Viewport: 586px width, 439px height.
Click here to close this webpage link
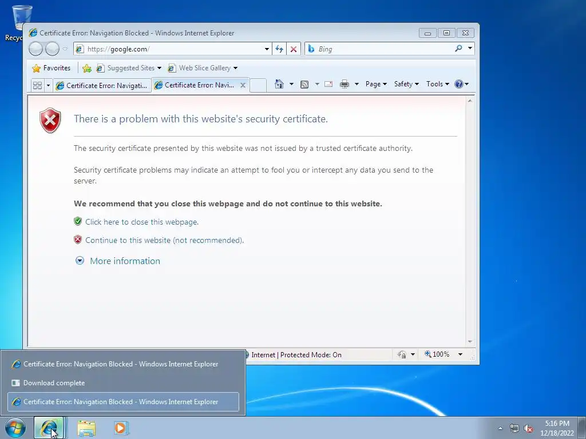coord(142,222)
